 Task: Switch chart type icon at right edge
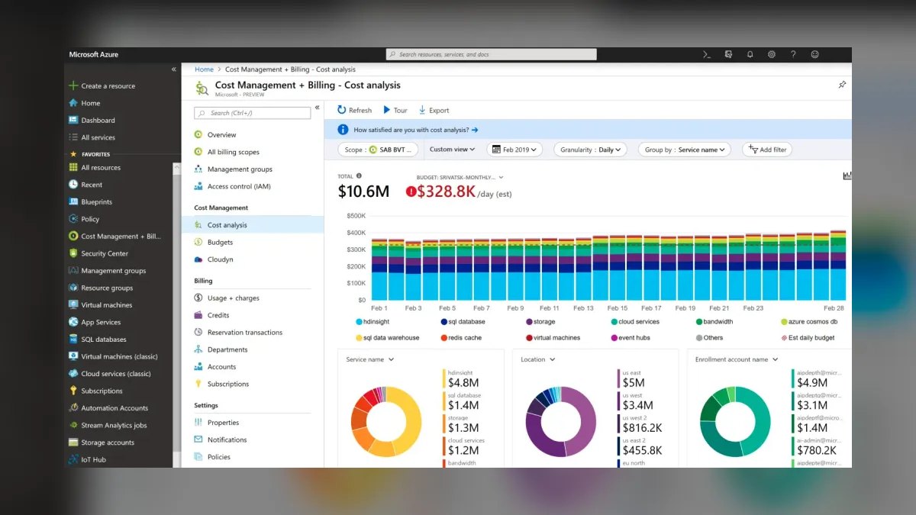847,175
